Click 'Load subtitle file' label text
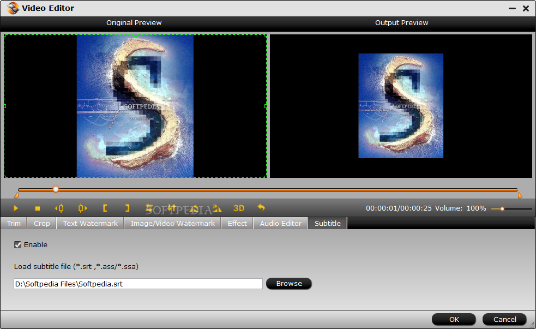Image resolution: width=536 pixels, height=329 pixels. pos(76,266)
